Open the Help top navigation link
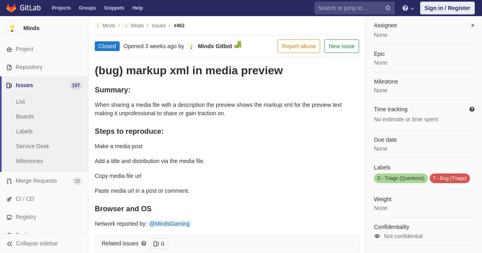482x253 pixels. 138,8
